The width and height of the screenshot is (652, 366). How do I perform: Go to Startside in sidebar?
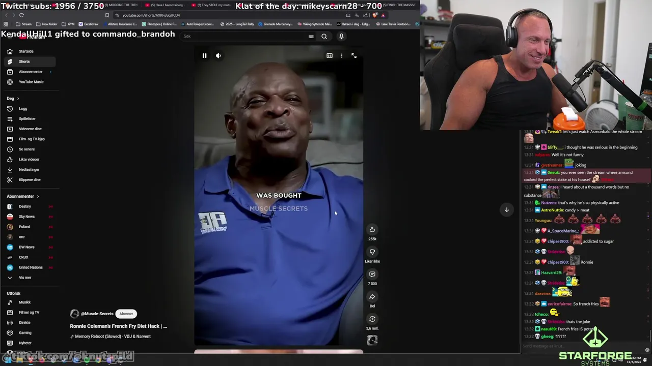[x=30, y=51]
